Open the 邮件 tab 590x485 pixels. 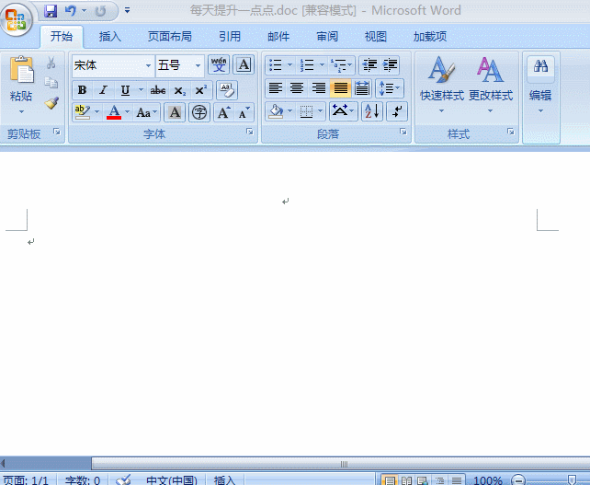(278, 36)
